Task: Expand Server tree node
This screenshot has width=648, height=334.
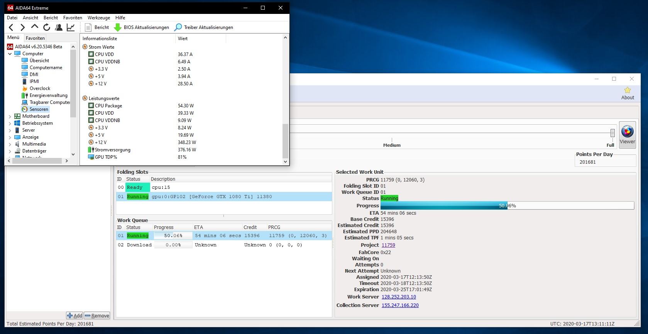Action: coord(10,130)
